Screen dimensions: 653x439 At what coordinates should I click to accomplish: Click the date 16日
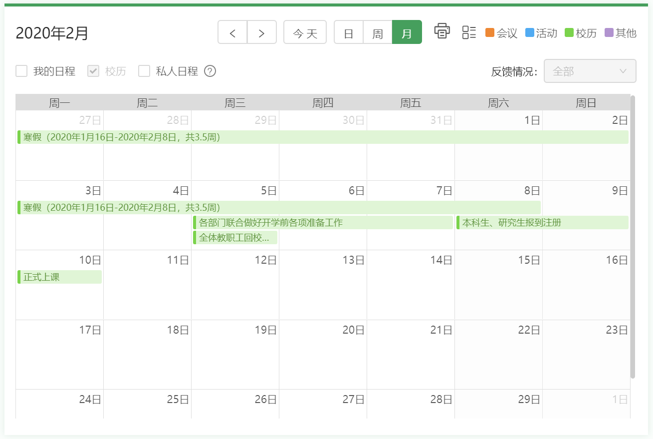point(617,260)
